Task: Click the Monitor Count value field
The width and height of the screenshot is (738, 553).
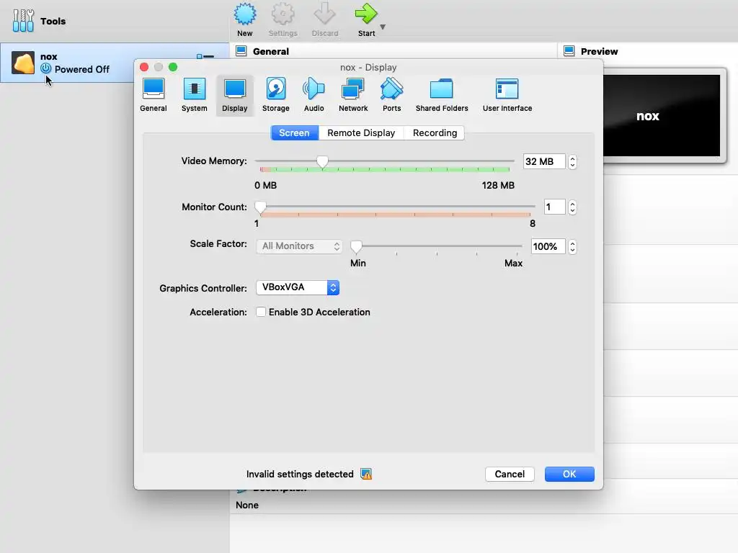Action: tap(554, 207)
